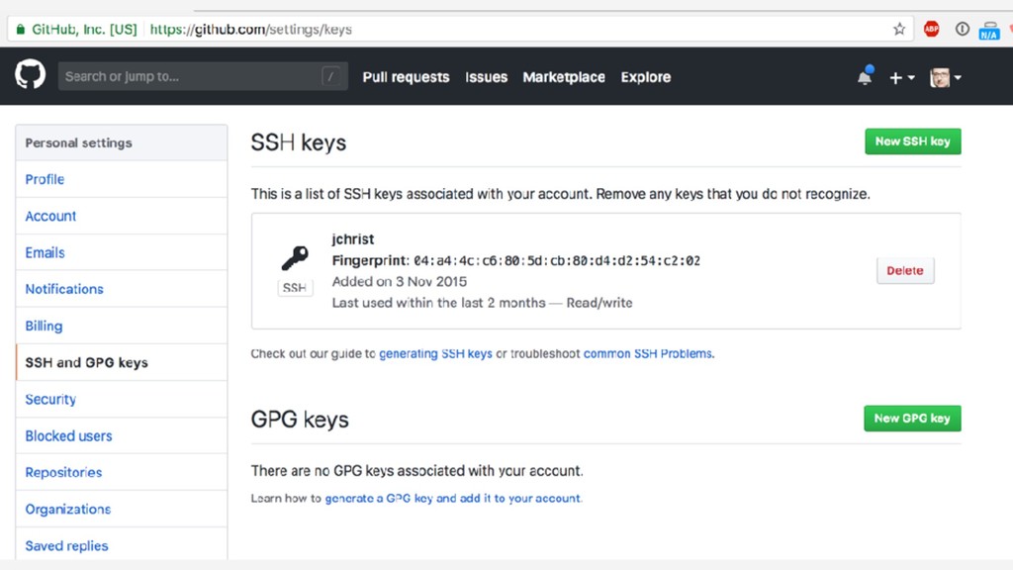Screen dimensions: 1013x570
Task: Go to Emails settings
Action: (122, 252)
